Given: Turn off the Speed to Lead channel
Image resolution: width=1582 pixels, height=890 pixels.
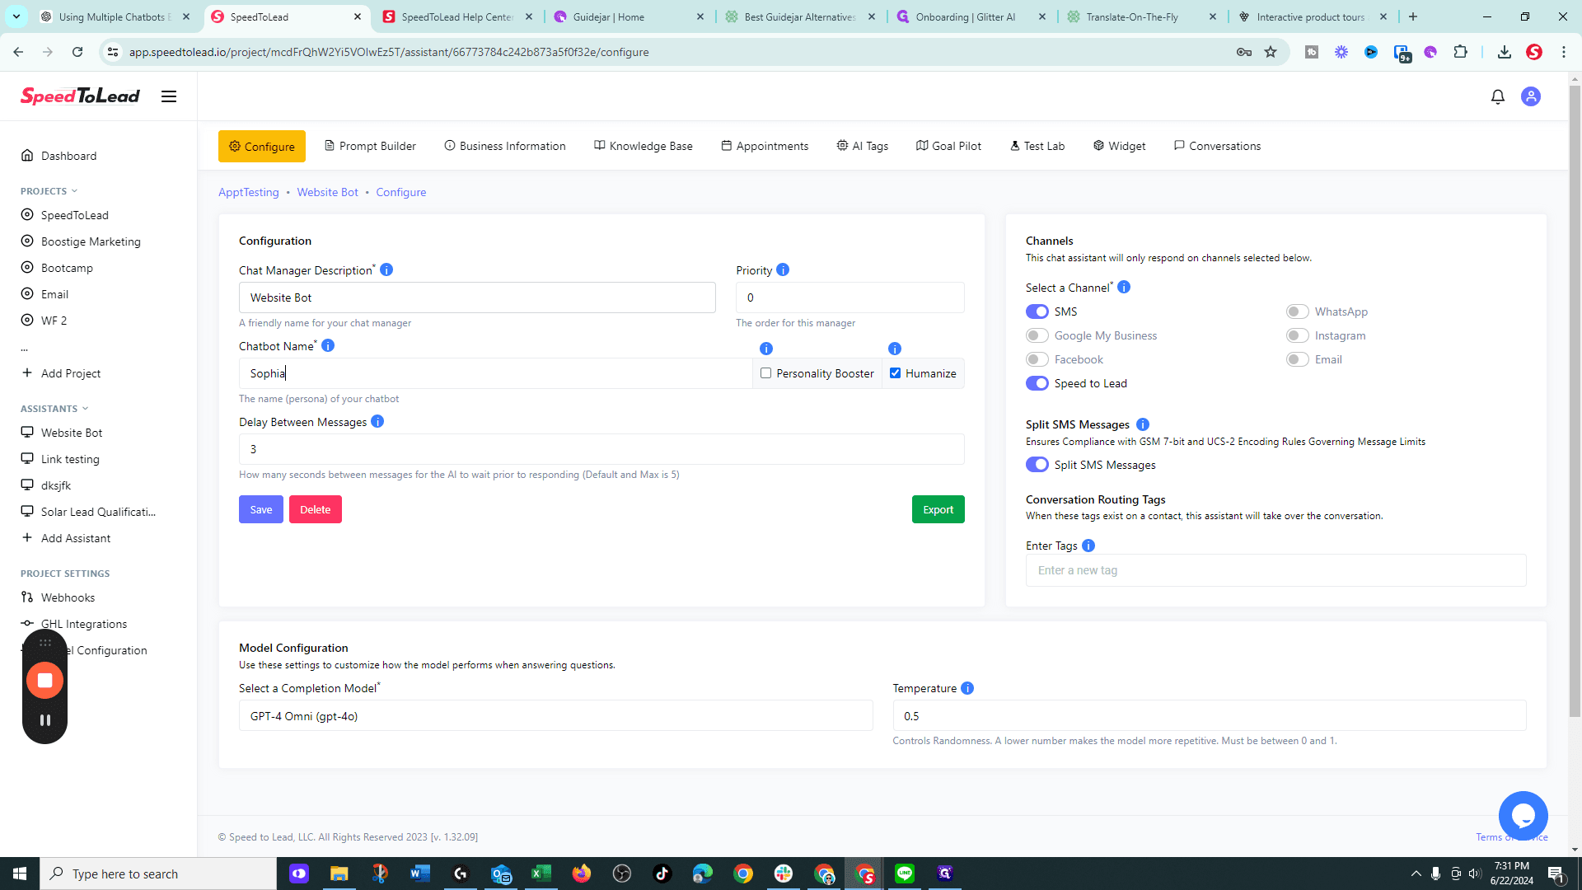Looking at the screenshot, I should (x=1037, y=383).
